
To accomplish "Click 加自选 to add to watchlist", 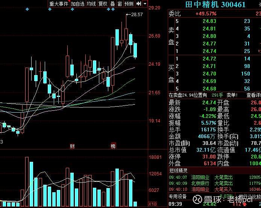I will tap(77, 4).
